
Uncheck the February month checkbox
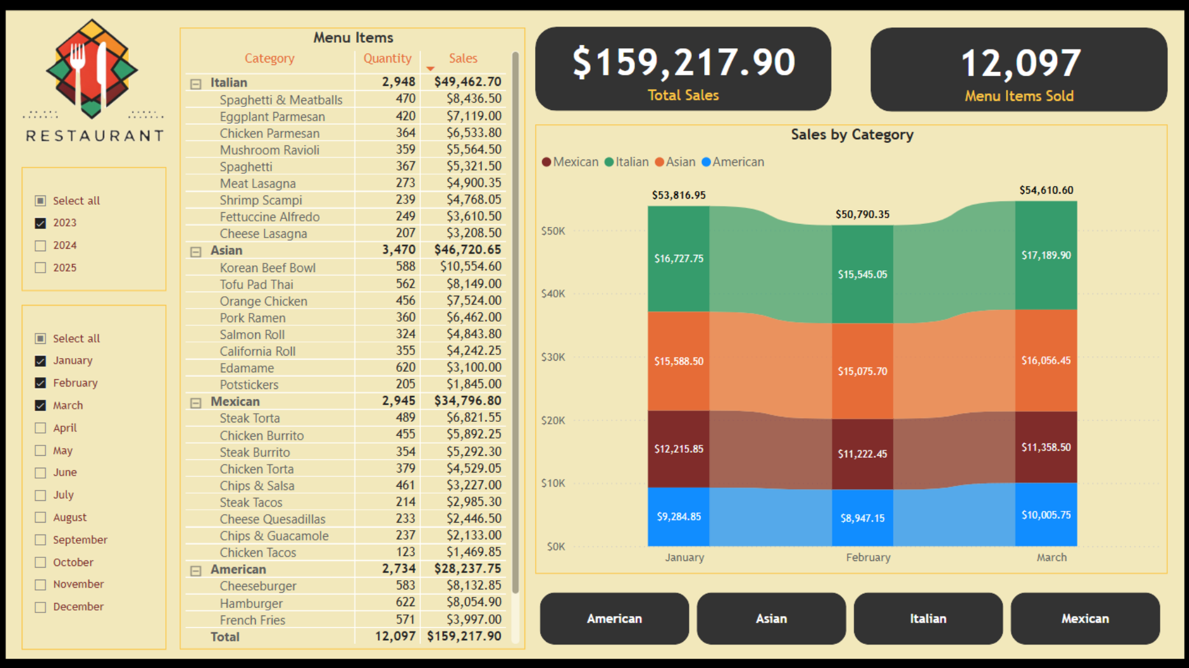[x=41, y=383]
